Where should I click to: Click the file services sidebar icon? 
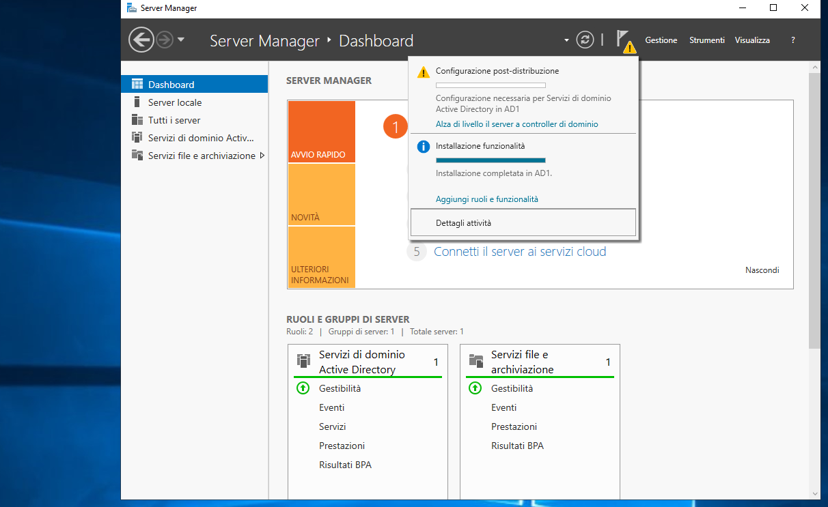point(137,156)
